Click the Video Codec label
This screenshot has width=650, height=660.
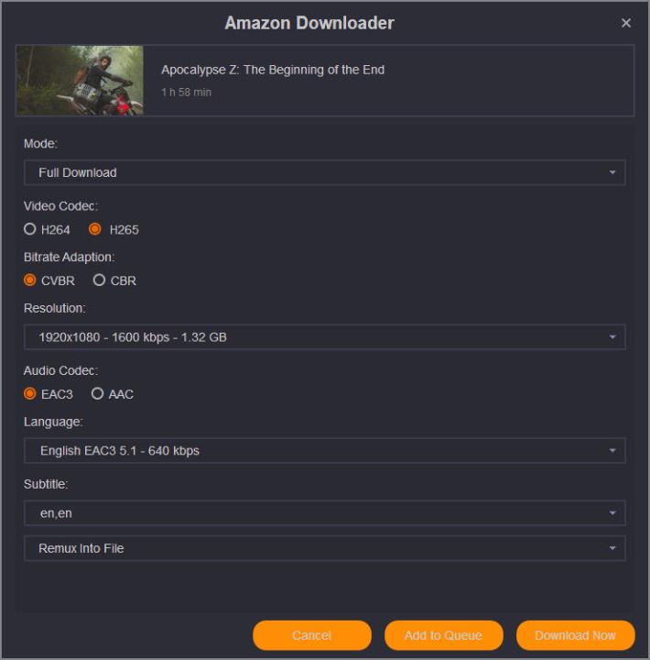click(x=60, y=206)
